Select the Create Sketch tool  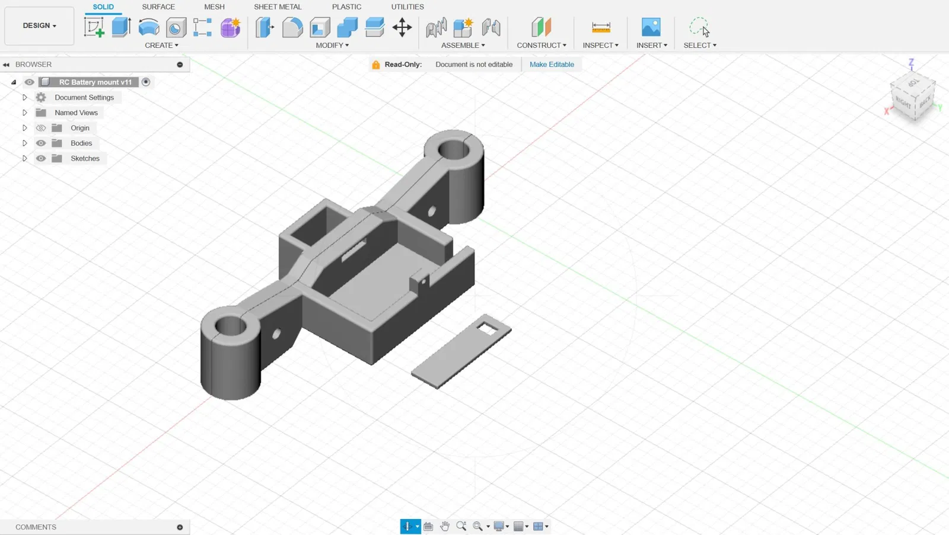[x=94, y=27]
